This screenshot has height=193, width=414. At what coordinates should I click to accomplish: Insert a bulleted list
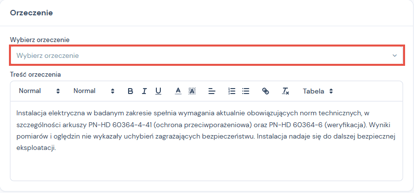(x=246, y=91)
